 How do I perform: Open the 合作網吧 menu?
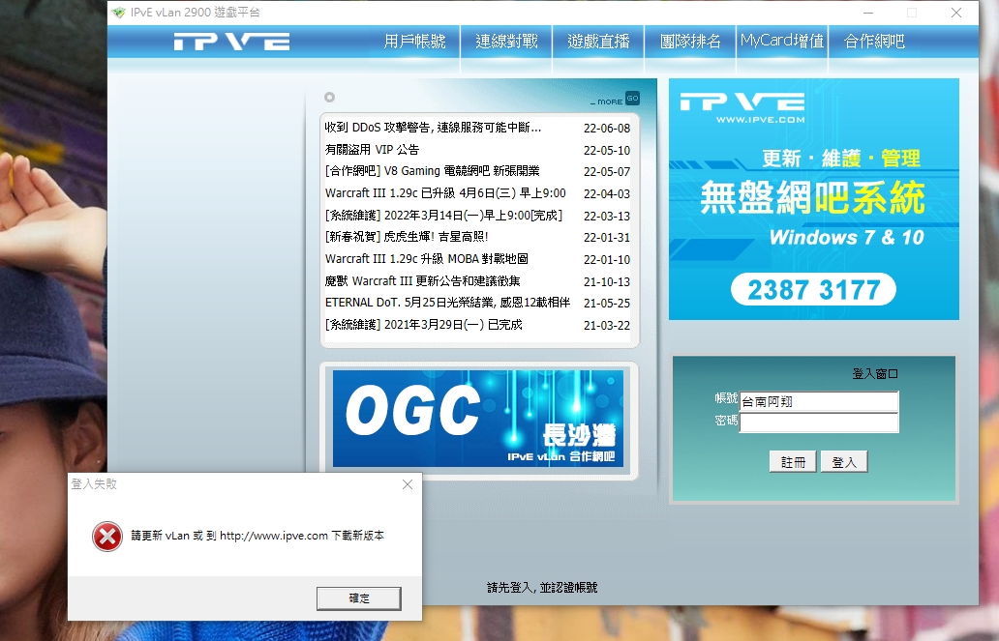coord(874,42)
